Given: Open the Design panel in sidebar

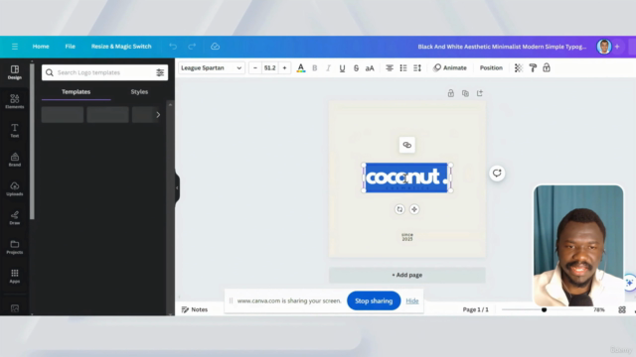Looking at the screenshot, I should click(15, 72).
